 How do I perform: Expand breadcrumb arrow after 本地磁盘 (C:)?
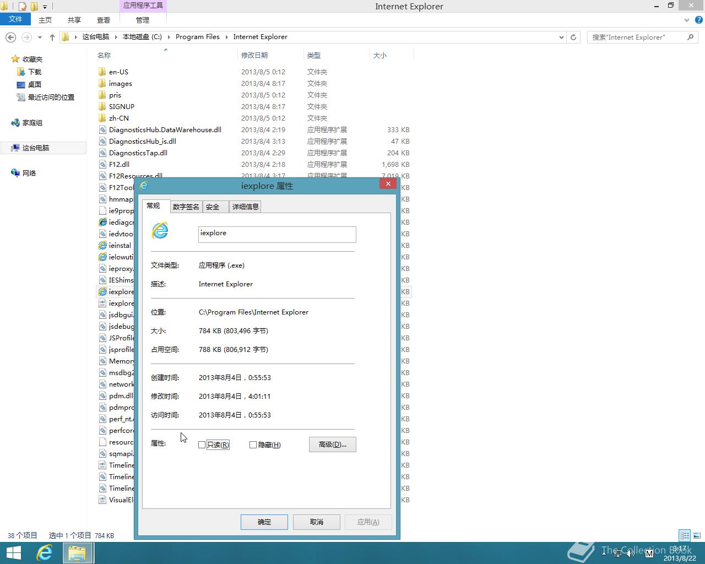pos(169,37)
